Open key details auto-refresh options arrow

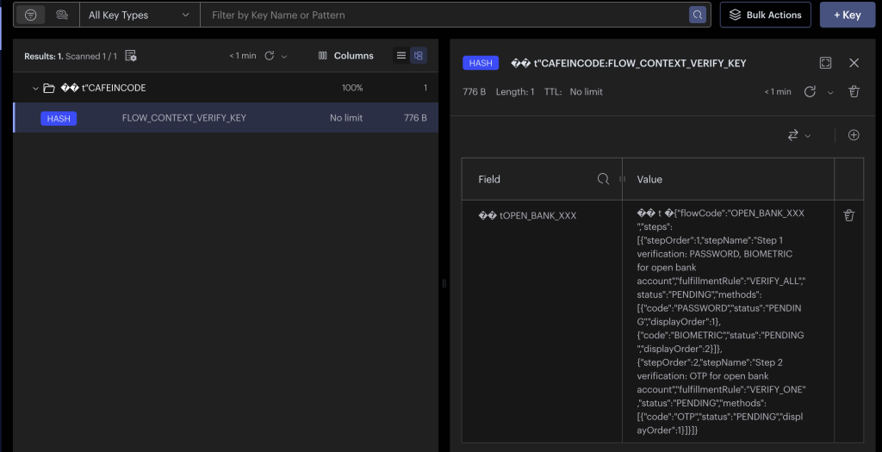(830, 92)
